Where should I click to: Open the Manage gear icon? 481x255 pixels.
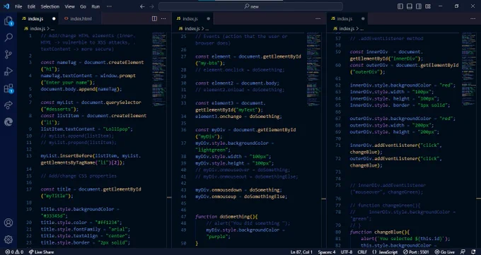[x=8, y=239]
